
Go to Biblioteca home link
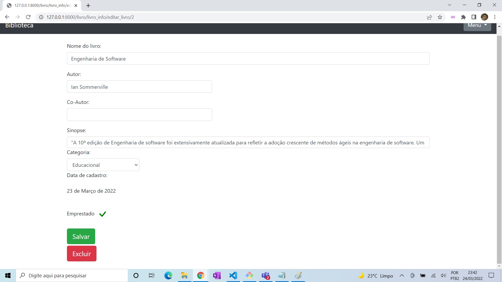click(x=19, y=25)
